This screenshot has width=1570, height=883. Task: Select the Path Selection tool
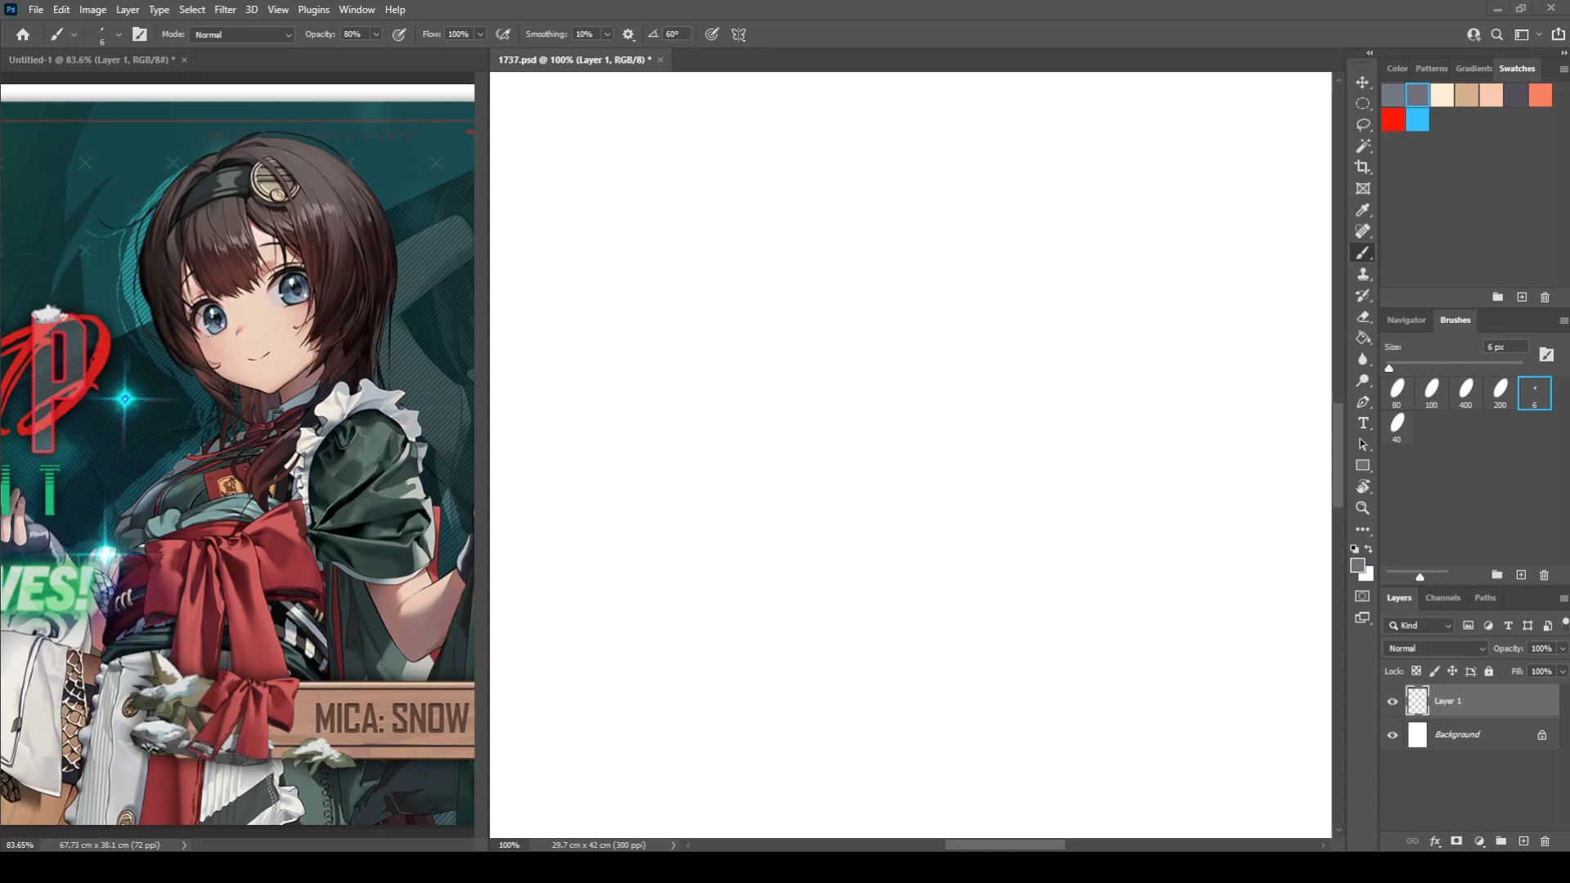(1362, 444)
